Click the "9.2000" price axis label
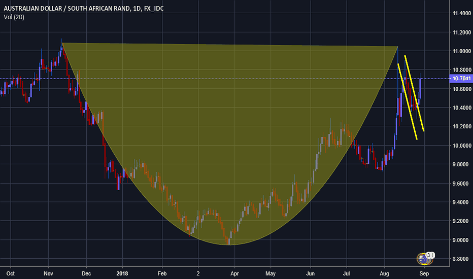The height and width of the screenshot is (279, 473). (461, 221)
